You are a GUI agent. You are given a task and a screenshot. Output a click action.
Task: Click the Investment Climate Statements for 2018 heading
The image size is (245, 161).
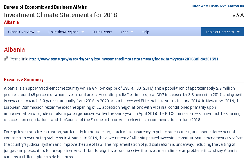click(x=60, y=15)
